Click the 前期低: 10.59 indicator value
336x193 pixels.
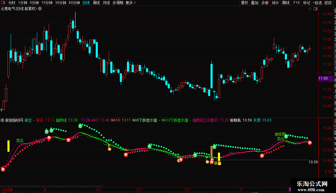pyautogui.click(x=241, y=120)
